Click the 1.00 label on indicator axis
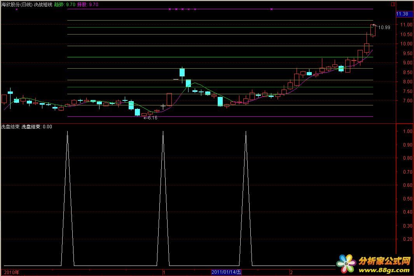Screen dimensions: 414x276 408,131
